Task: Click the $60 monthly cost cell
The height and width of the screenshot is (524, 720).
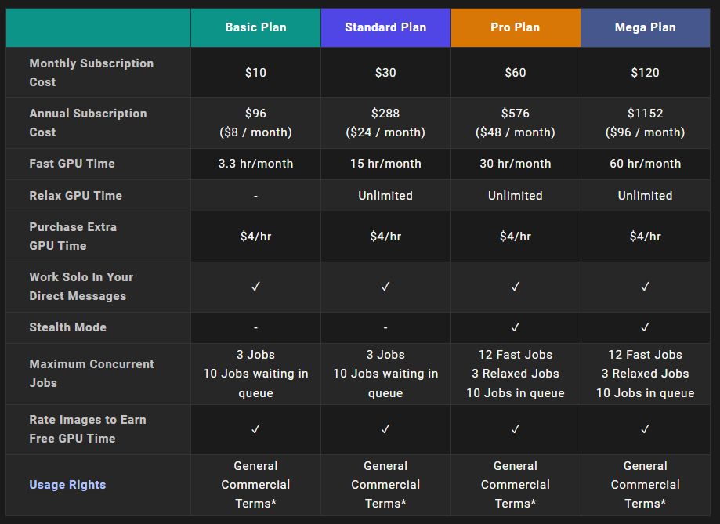Action: point(516,73)
